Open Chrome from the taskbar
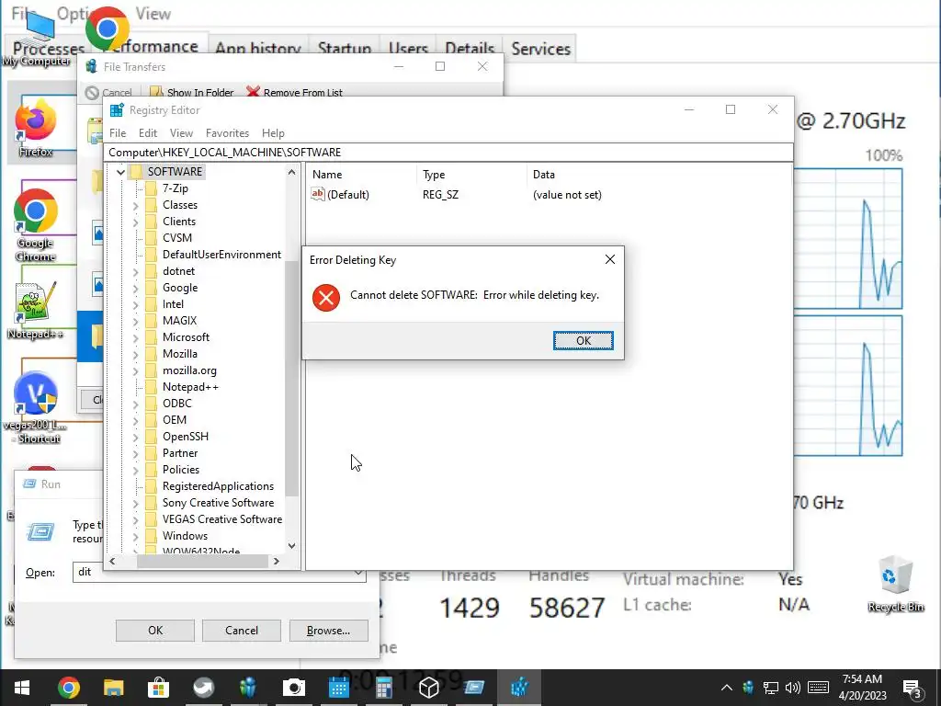Screen dimensions: 941x706 pyautogui.click(x=68, y=688)
